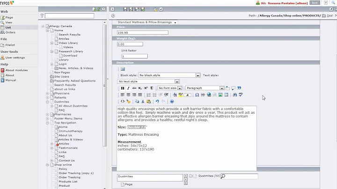
Task: Toggle HTML source view in the editor
Action: click(x=123, y=102)
